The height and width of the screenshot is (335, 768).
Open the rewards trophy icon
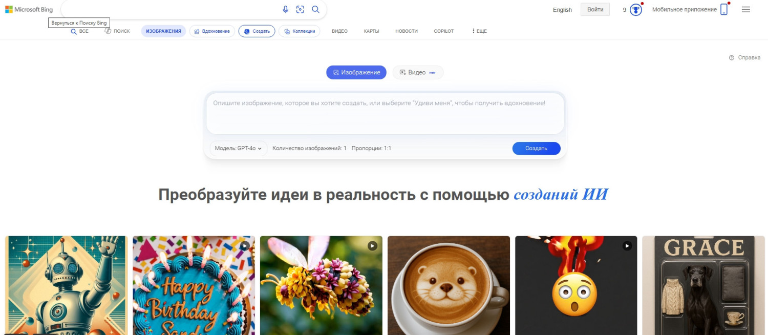(x=636, y=10)
